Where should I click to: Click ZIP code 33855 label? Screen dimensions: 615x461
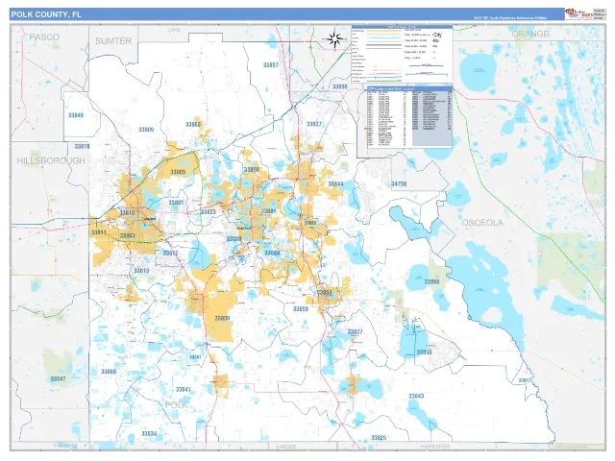pos(424,352)
